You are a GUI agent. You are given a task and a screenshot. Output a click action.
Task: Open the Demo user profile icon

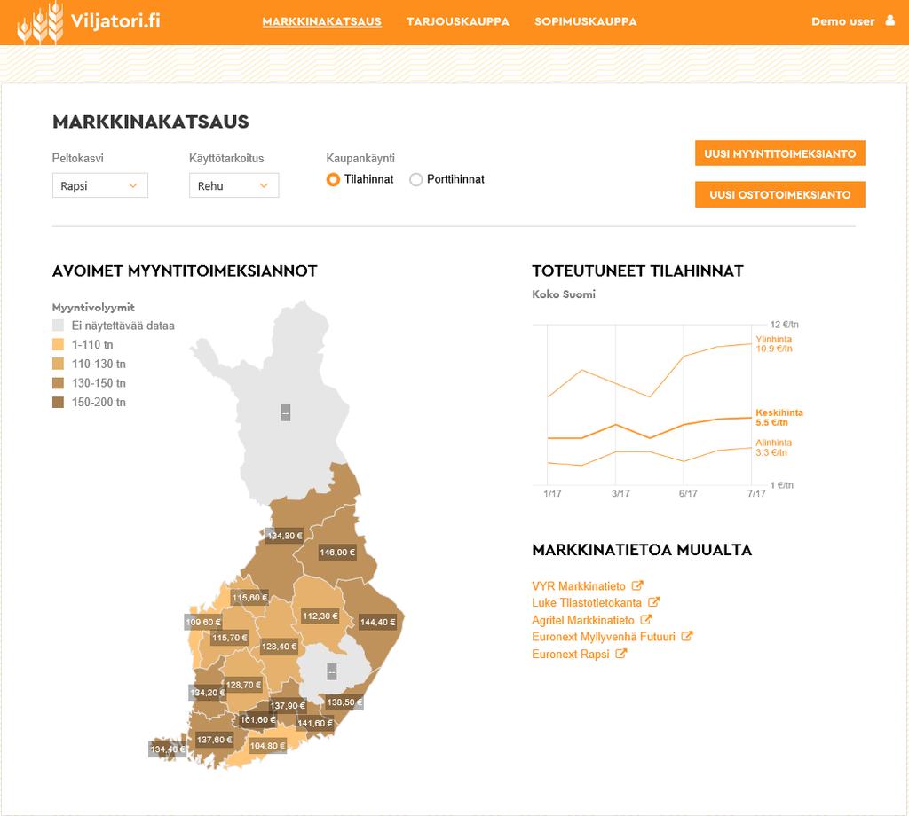point(889,21)
